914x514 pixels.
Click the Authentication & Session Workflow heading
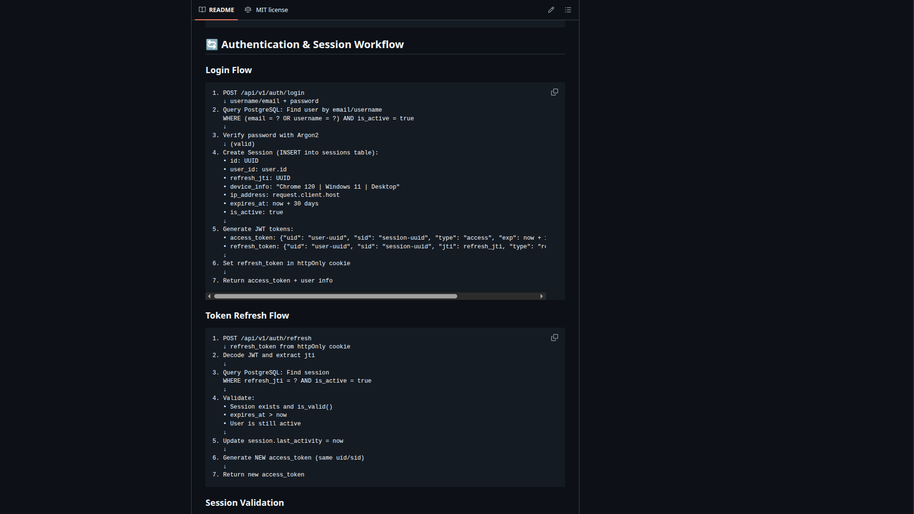coord(312,44)
